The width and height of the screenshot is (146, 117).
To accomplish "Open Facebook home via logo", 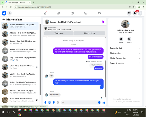I will tap(4, 13).
